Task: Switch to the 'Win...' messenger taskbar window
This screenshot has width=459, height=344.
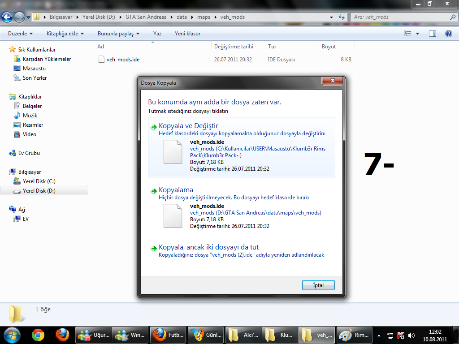Action: [x=130, y=335]
